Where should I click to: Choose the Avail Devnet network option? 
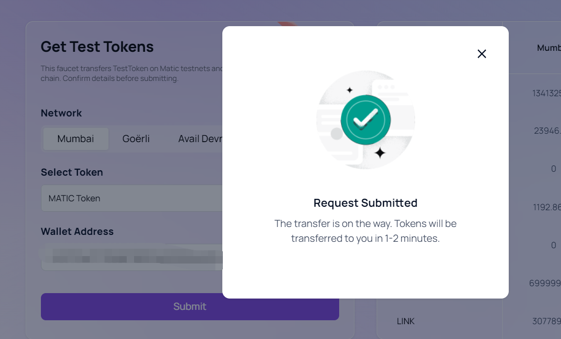(x=200, y=139)
